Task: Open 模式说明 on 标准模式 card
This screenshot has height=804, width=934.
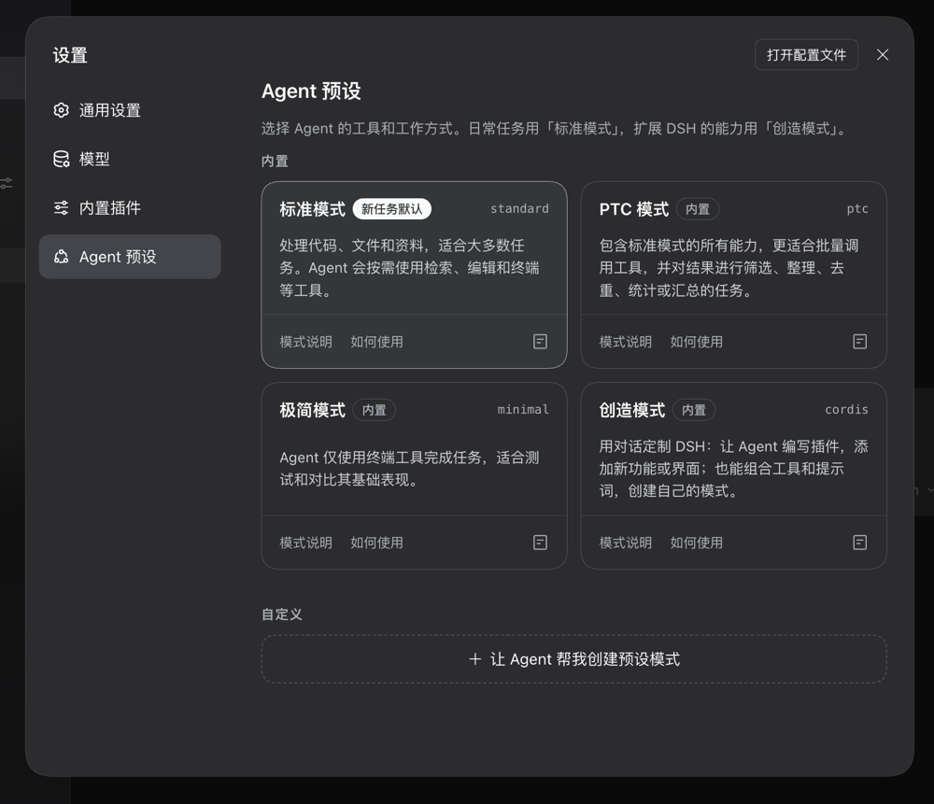Action: coord(305,342)
